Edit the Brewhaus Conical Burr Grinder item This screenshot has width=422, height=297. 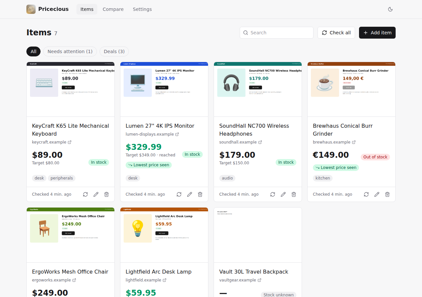pyautogui.click(x=377, y=194)
